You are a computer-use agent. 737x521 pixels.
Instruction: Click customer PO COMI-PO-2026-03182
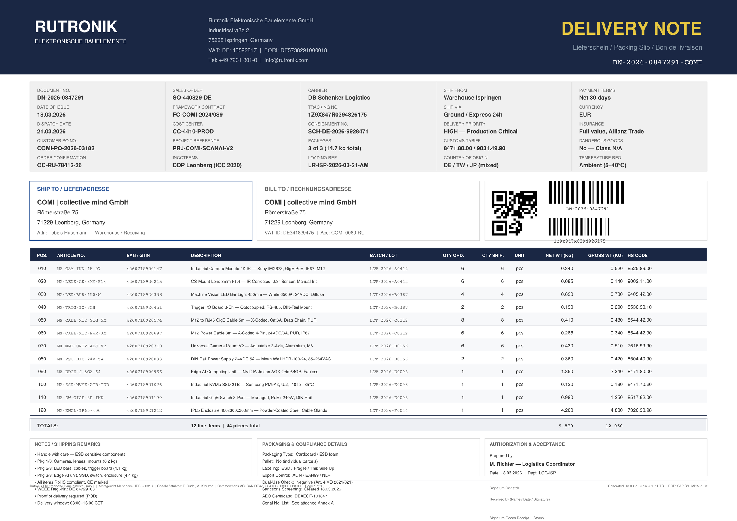(65, 148)
